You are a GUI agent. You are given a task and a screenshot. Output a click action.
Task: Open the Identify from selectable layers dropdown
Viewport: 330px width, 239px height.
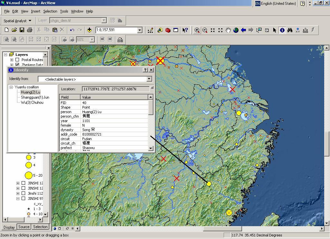(149, 79)
